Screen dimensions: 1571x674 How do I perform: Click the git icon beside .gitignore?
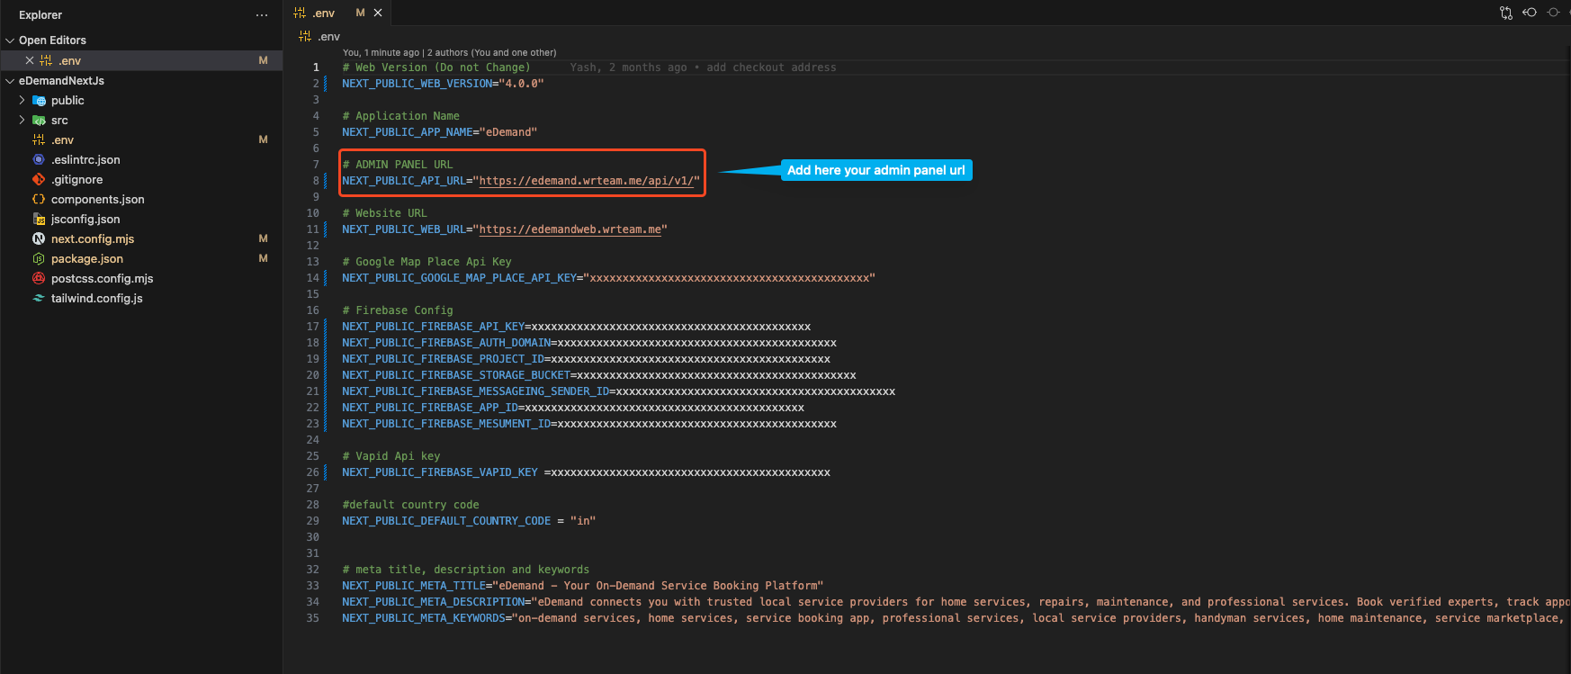[39, 179]
